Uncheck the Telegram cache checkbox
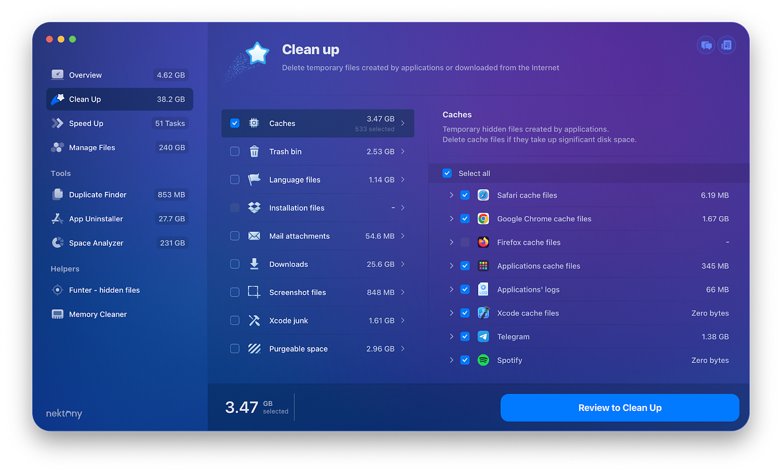 pos(465,337)
